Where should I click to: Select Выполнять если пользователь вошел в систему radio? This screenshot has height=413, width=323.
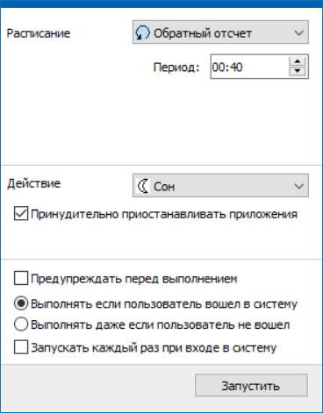click(21, 303)
